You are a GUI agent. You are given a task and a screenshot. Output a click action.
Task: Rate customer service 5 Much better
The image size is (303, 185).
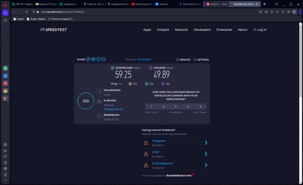point(200,106)
